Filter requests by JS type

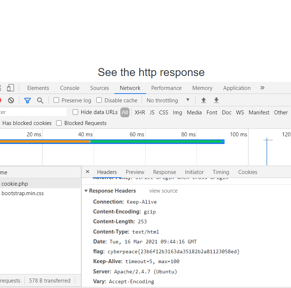[152, 112]
